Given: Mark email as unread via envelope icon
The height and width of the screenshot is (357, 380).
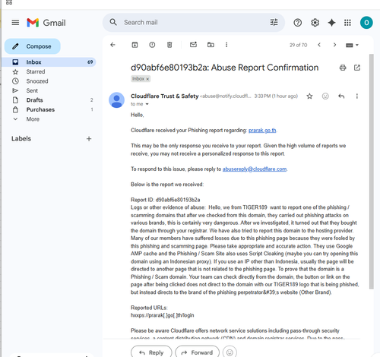Looking at the screenshot, I should pos(193,45).
